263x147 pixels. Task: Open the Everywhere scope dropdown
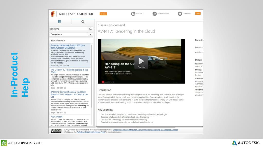pos(71,34)
